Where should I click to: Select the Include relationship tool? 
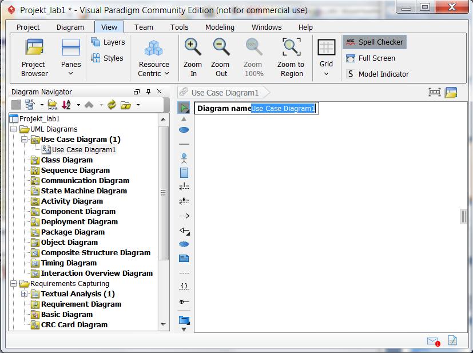[x=184, y=187]
